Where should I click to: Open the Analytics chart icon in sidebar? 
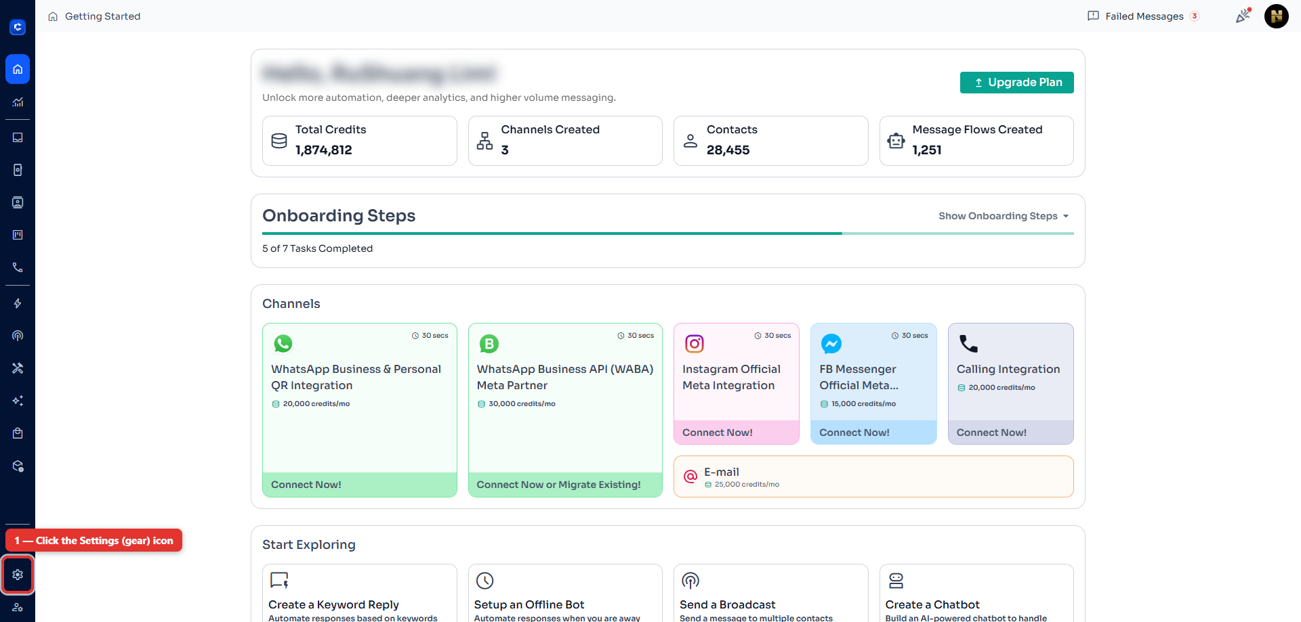click(x=18, y=102)
